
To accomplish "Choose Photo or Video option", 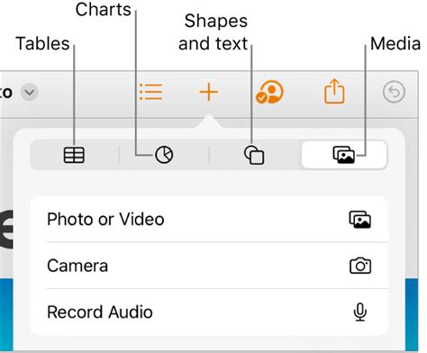I will tap(209, 219).
